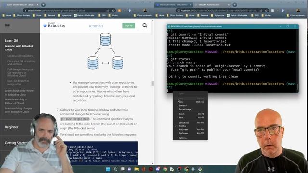The height and width of the screenshot is (173, 308).
Task: Open Google Chrome from taskbar
Action: click(x=165, y=169)
